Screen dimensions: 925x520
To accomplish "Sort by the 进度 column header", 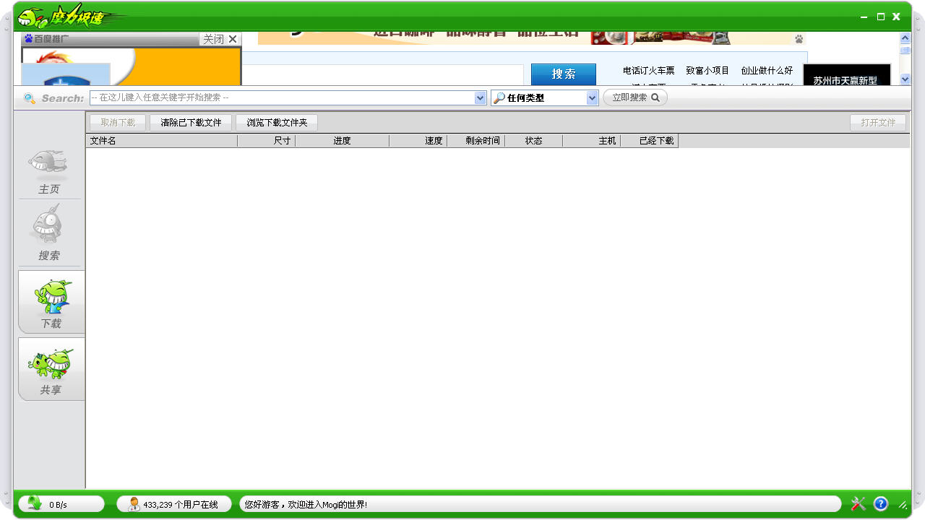I will click(x=342, y=141).
